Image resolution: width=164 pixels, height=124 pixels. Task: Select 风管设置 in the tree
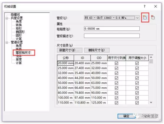(x=17, y=18)
